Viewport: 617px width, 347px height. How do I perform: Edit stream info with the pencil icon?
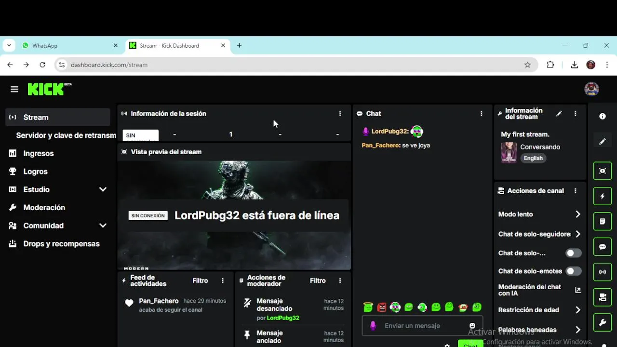559,114
